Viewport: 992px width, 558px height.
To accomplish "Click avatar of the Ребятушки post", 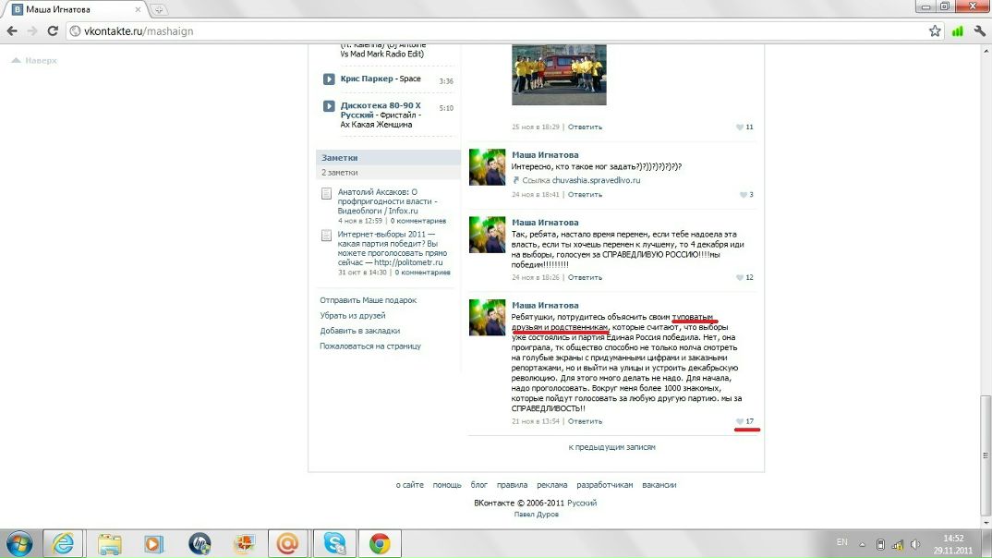I will 487,318.
